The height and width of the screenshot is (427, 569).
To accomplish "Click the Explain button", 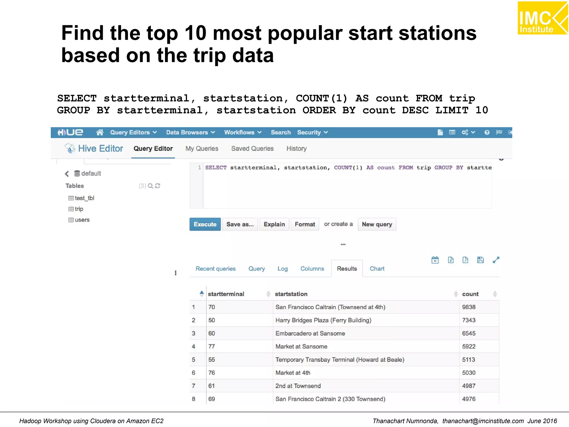I will click(274, 224).
